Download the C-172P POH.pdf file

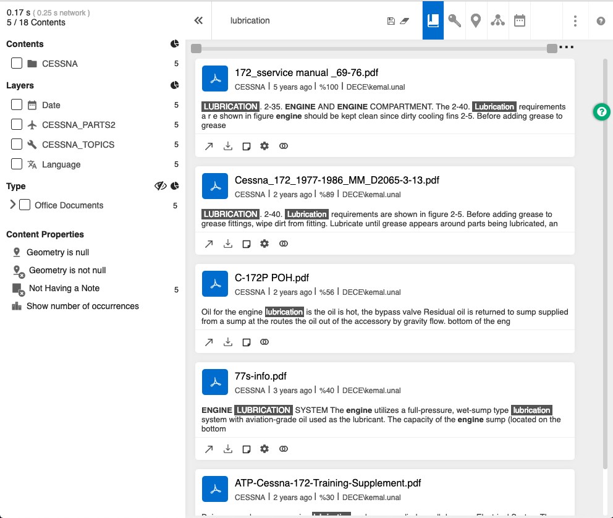pos(228,342)
